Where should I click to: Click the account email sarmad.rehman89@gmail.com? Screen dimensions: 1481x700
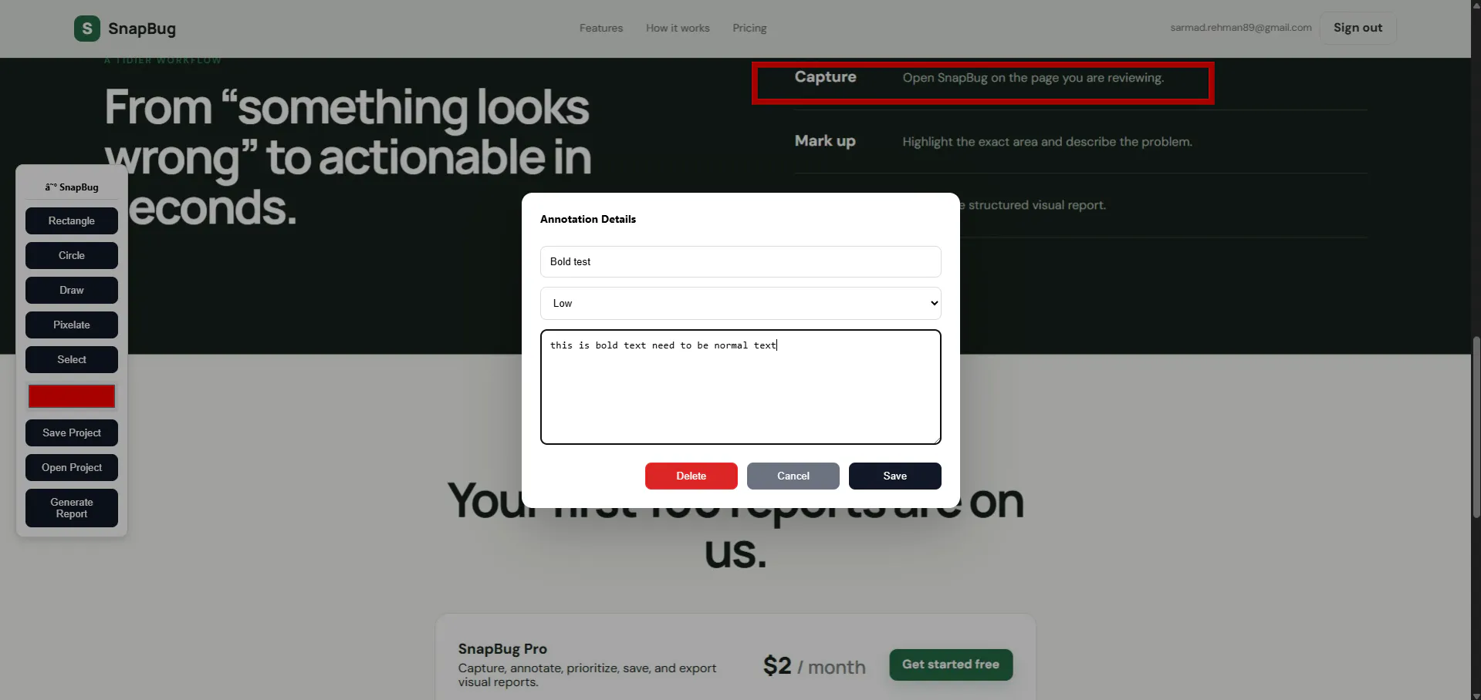tap(1241, 28)
